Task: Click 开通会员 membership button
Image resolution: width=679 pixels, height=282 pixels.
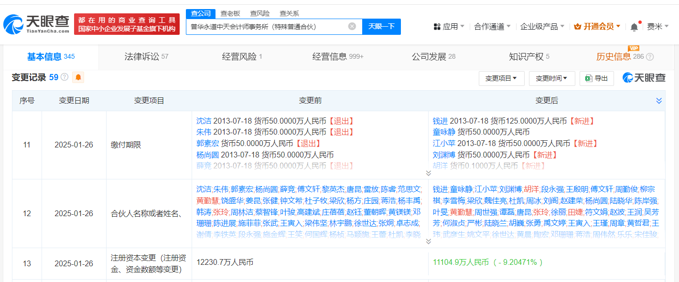Action: (x=597, y=27)
